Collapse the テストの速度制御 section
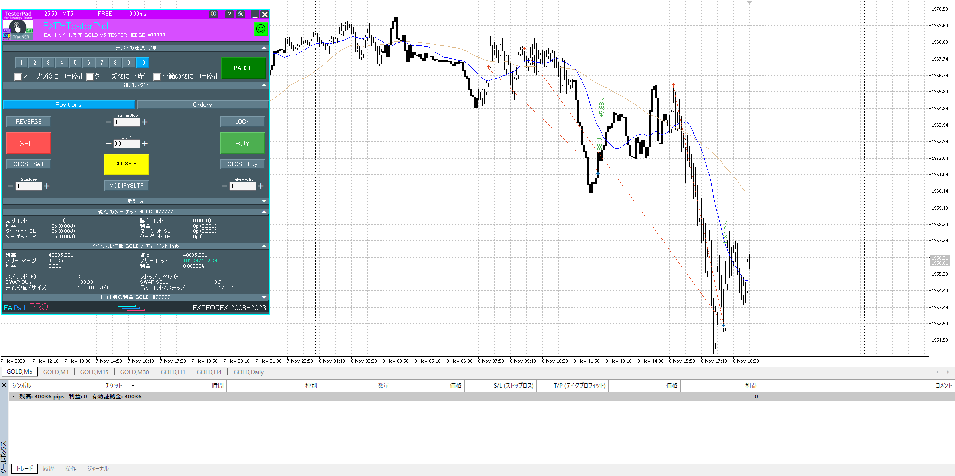Image resolution: width=955 pixels, height=476 pixels. tap(264, 48)
